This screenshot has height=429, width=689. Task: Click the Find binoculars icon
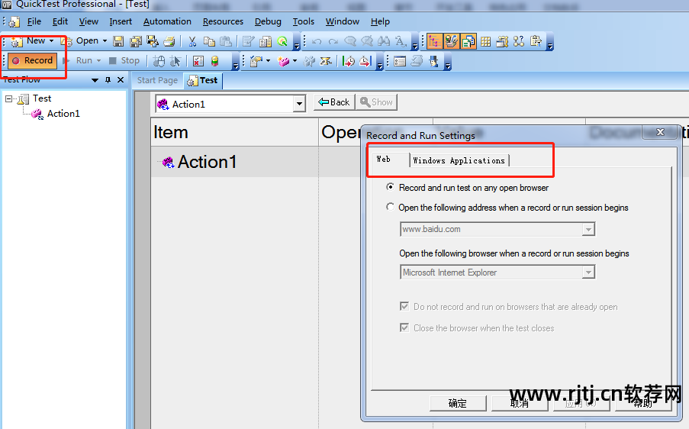point(384,41)
